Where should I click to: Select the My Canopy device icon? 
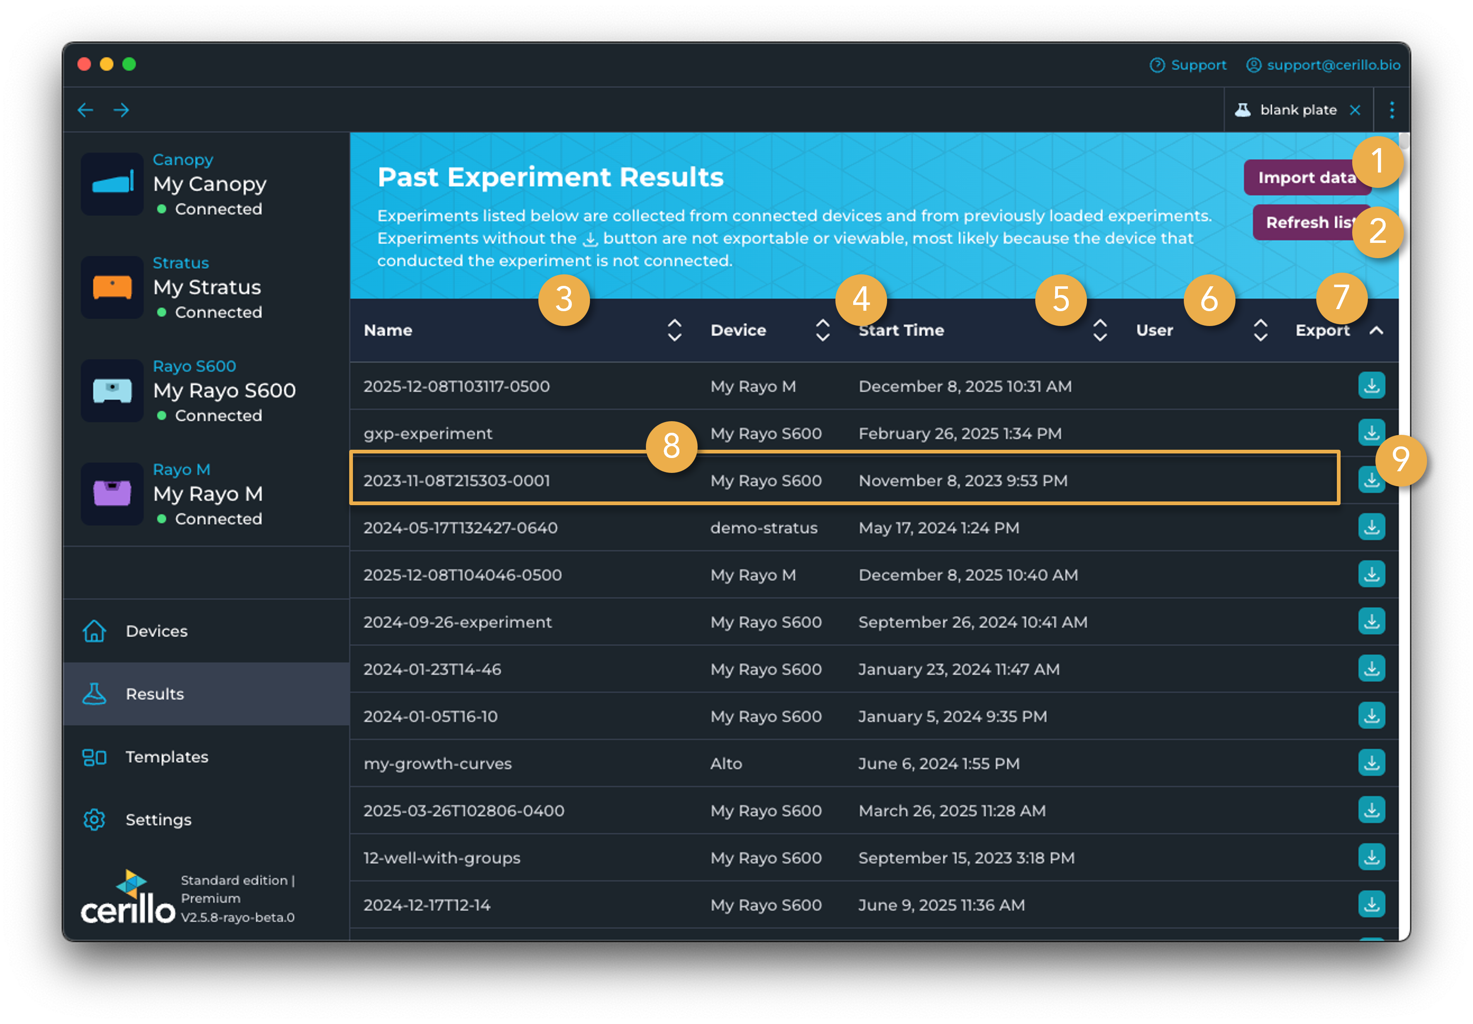pyautogui.click(x=112, y=184)
